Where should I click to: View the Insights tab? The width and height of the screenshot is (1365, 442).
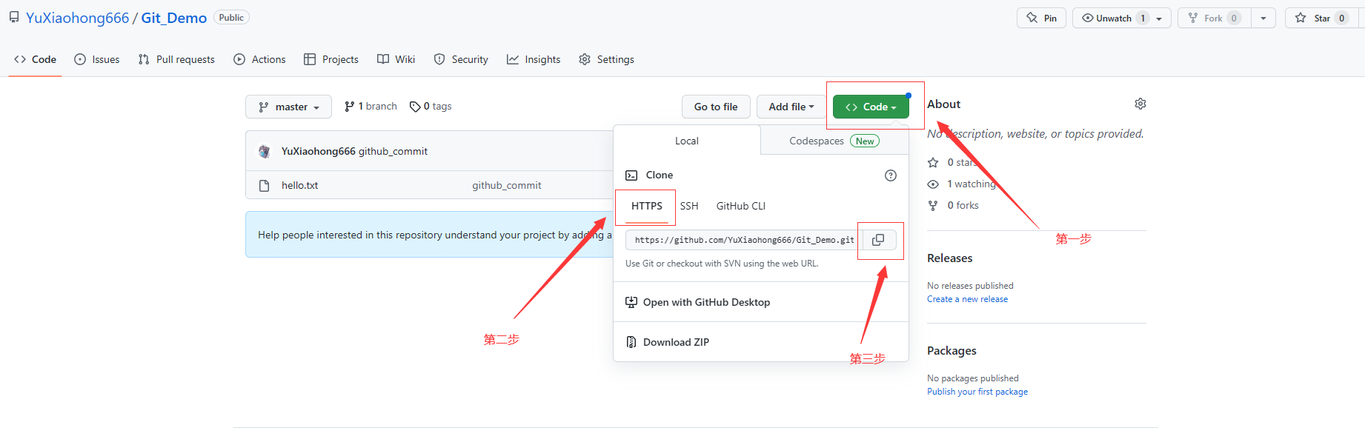[x=534, y=60]
